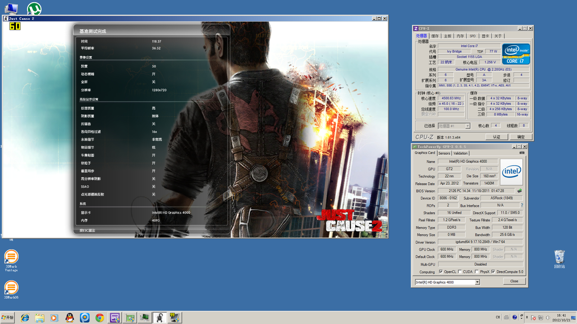Click the Just Cause 2 window title icon
577x324 pixels.
coord(5,18)
